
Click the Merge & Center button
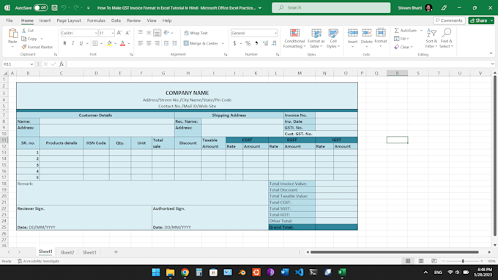pos(201,43)
